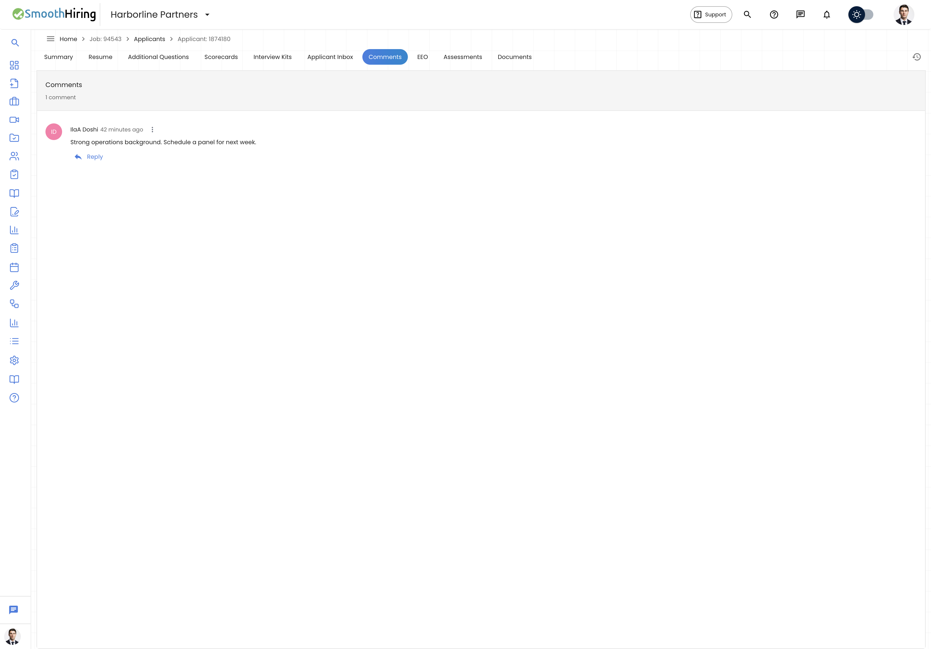Open the header messages icon
This screenshot has height=649, width=931.
click(800, 15)
